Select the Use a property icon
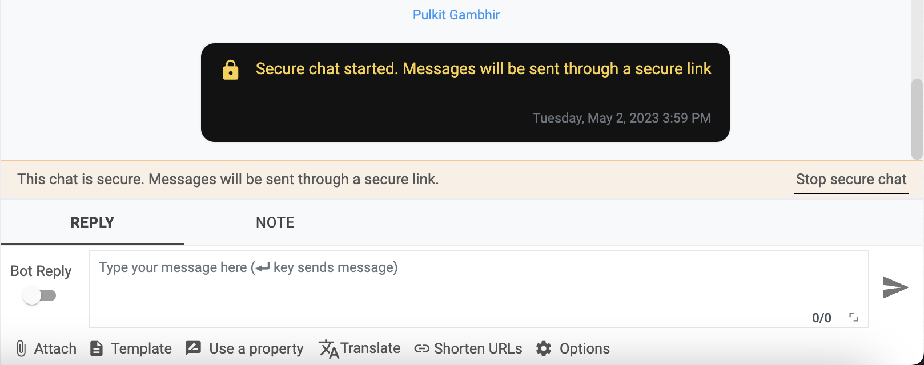The height and width of the screenshot is (365, 924). pos(193,347)
